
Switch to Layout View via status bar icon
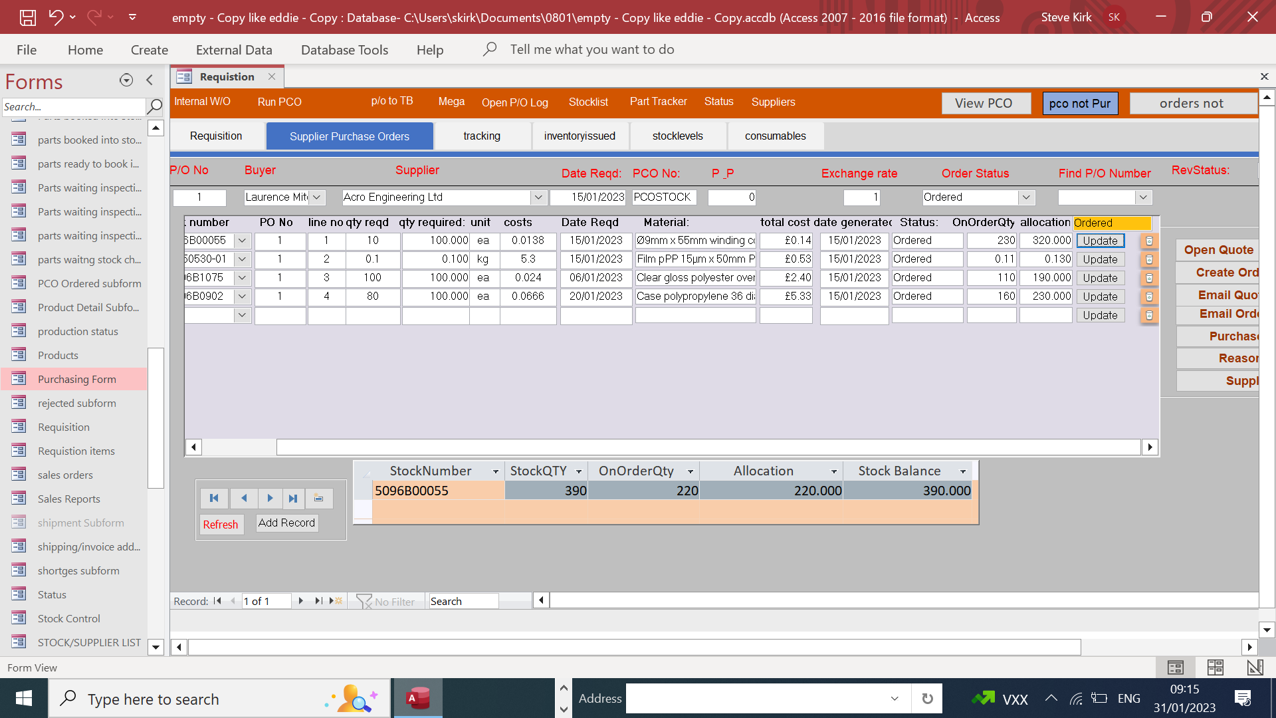pos(1216,667)
